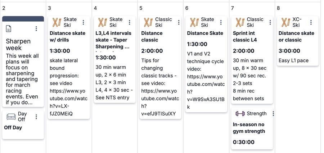Click the bed icon on Day Off card
The width and height of the screenshot is (324, 153).
coord(11,117)
